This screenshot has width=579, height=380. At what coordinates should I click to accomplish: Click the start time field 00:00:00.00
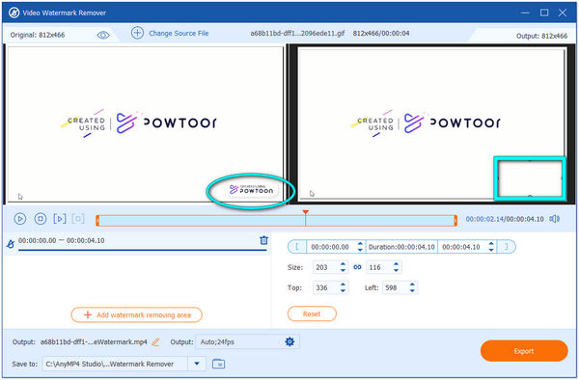pyautogui.click(x=331, y=247)
